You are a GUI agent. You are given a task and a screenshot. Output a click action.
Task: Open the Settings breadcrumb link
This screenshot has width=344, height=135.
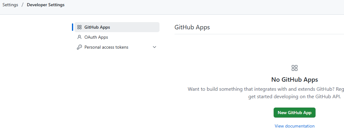[10, 5]
